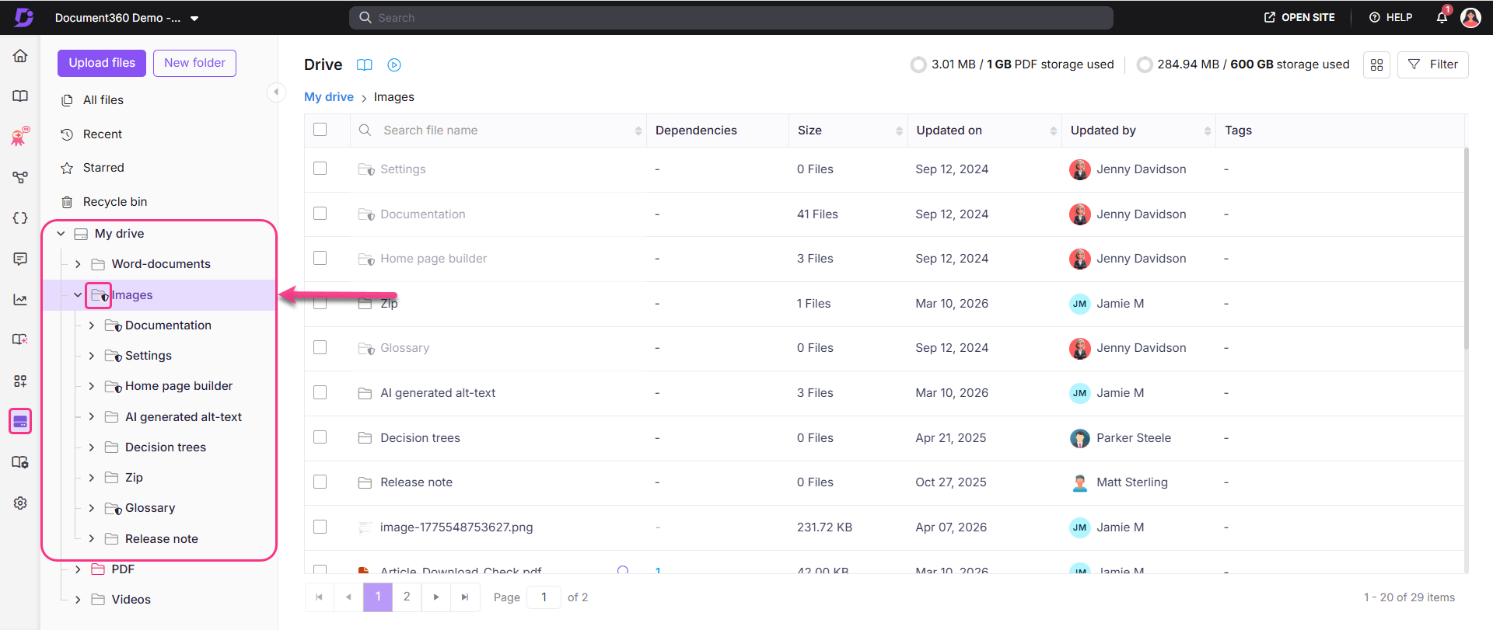Image resolution: width=1493 pixels, height=630 pixels.
Task: Open the Filter button
Action: (x=1432, y=64)
